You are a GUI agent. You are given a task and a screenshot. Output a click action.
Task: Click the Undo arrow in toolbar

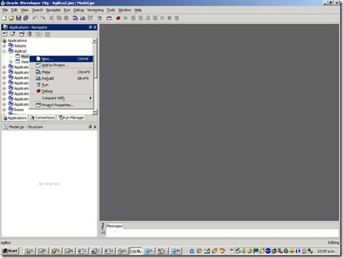(35, 18)
